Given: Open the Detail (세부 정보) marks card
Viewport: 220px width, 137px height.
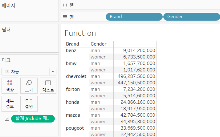Looking at the screenshot, I should 10,104.
